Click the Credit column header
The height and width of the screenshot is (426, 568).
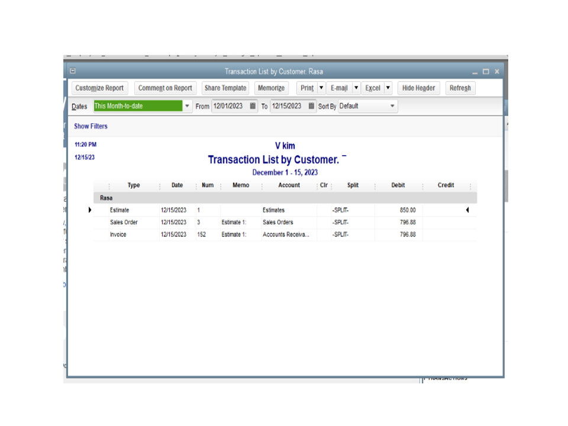[x=446, y=185]
